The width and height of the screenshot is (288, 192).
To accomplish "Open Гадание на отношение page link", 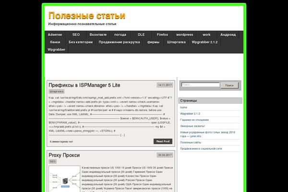I will (x=194, y=120).
